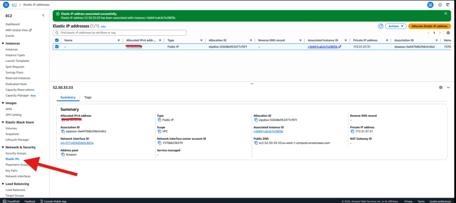The height and width of the screenshot is (203, 456).
Task: Collapse the Elastic Block Store section
Action: coord(3,122)
